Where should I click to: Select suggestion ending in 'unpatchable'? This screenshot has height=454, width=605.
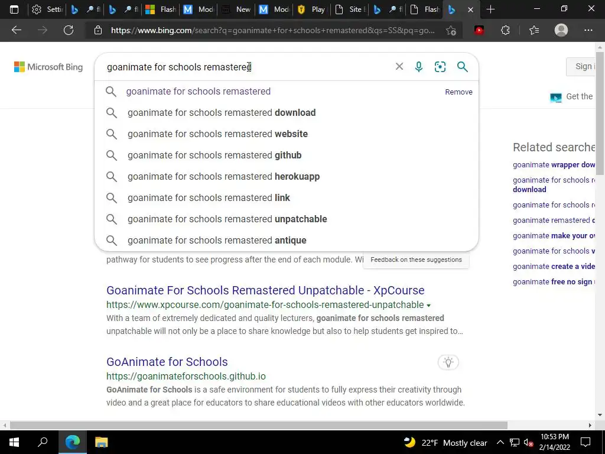(x=287, y=219)
